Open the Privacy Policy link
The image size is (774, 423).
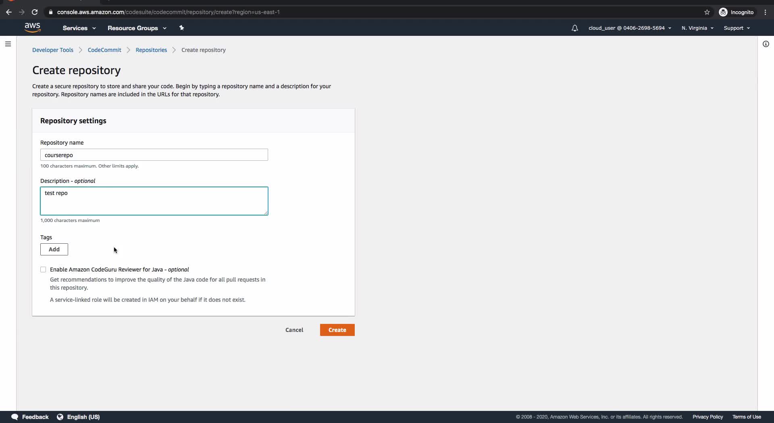pyautogui.click(x=708, y=417)
